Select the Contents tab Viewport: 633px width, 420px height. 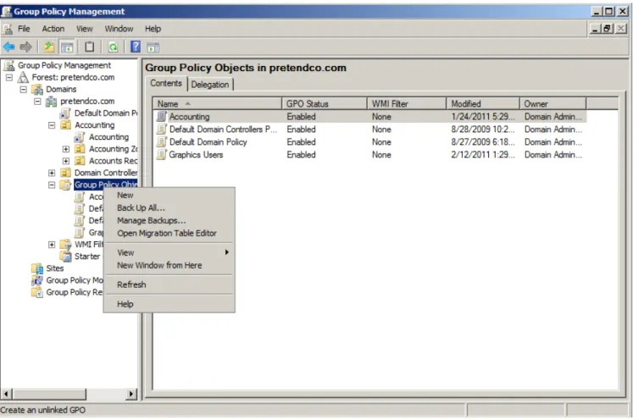click(x=166, y=83)
